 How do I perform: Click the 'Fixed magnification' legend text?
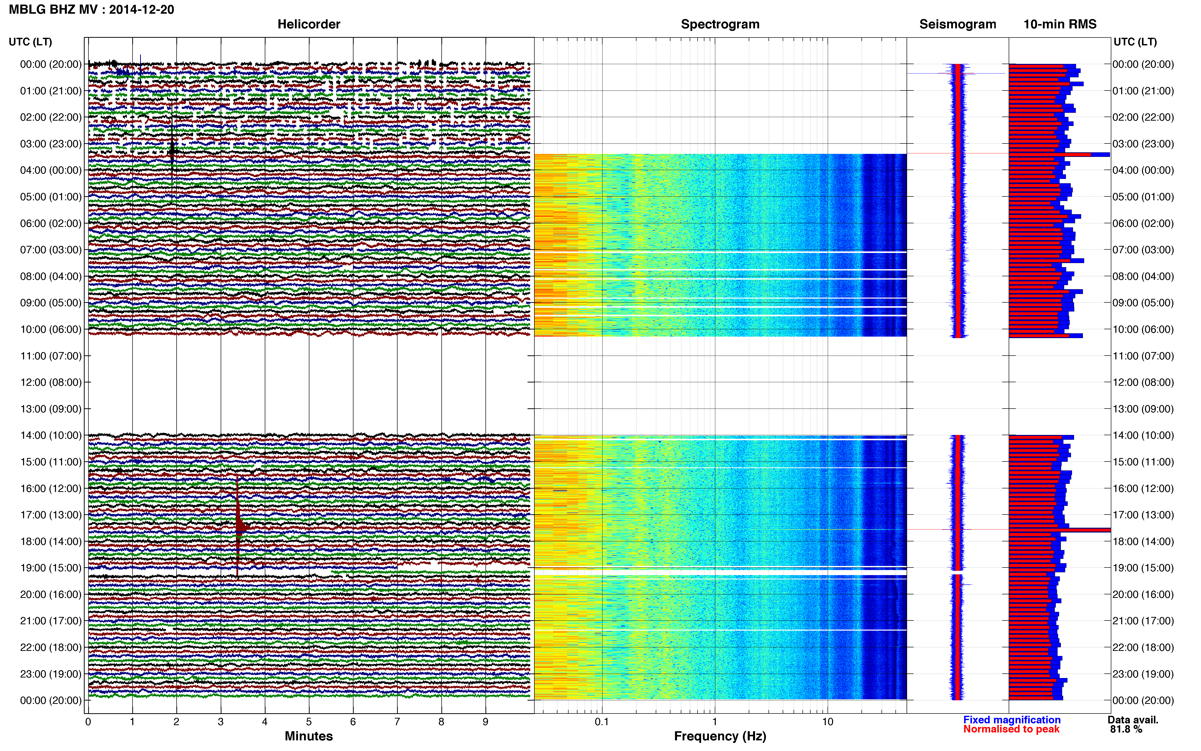1012,720
